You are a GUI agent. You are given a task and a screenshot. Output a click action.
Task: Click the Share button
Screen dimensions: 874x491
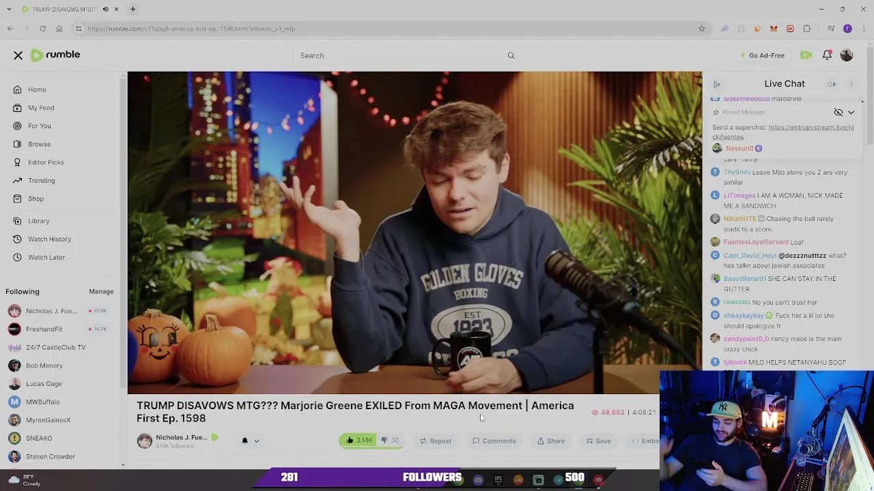551,441
